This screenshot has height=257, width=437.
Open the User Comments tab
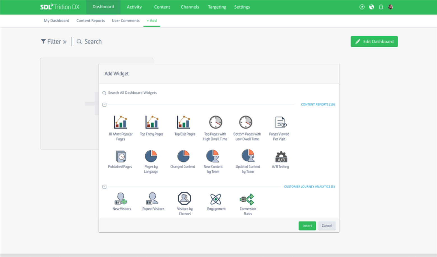(x=125, y=21)
